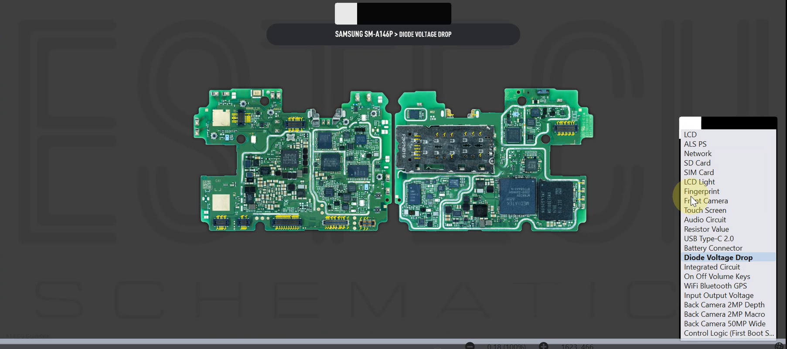Zoom in with the plus icon
Screen dimensions: 787x349
pyautogui.click(x=543, y=346)
